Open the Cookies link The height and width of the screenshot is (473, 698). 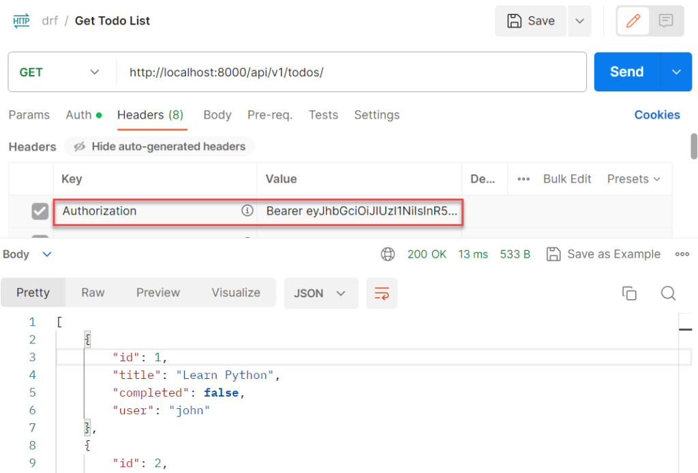click(657, 115)
